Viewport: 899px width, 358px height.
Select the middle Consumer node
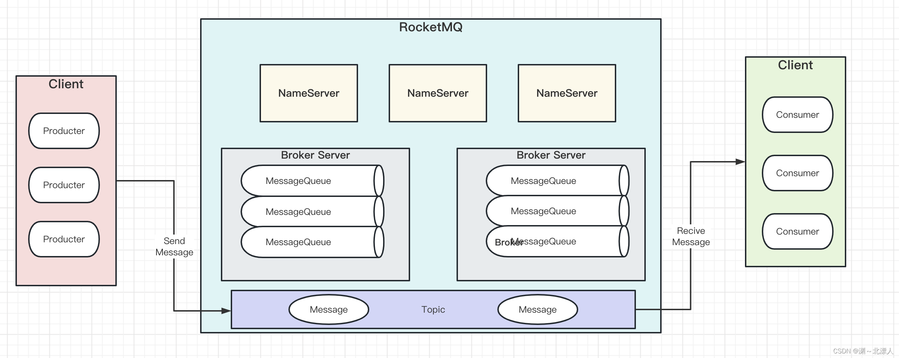point(798,173)
